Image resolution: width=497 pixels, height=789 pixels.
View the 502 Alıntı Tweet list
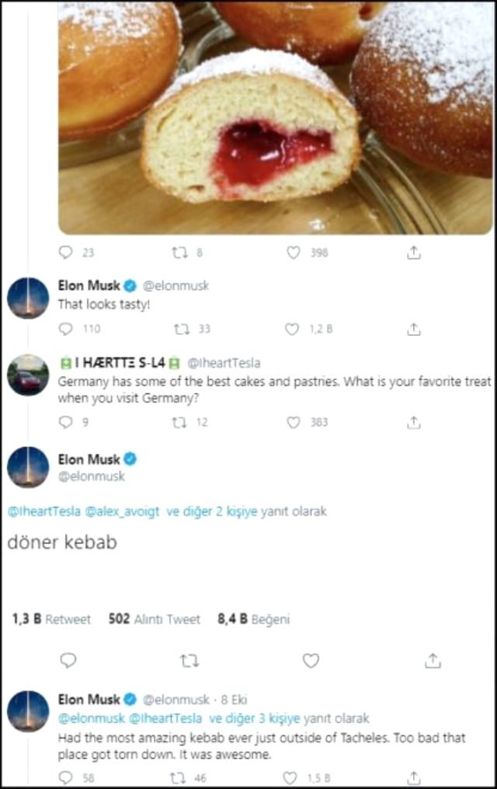pos(154,620)
